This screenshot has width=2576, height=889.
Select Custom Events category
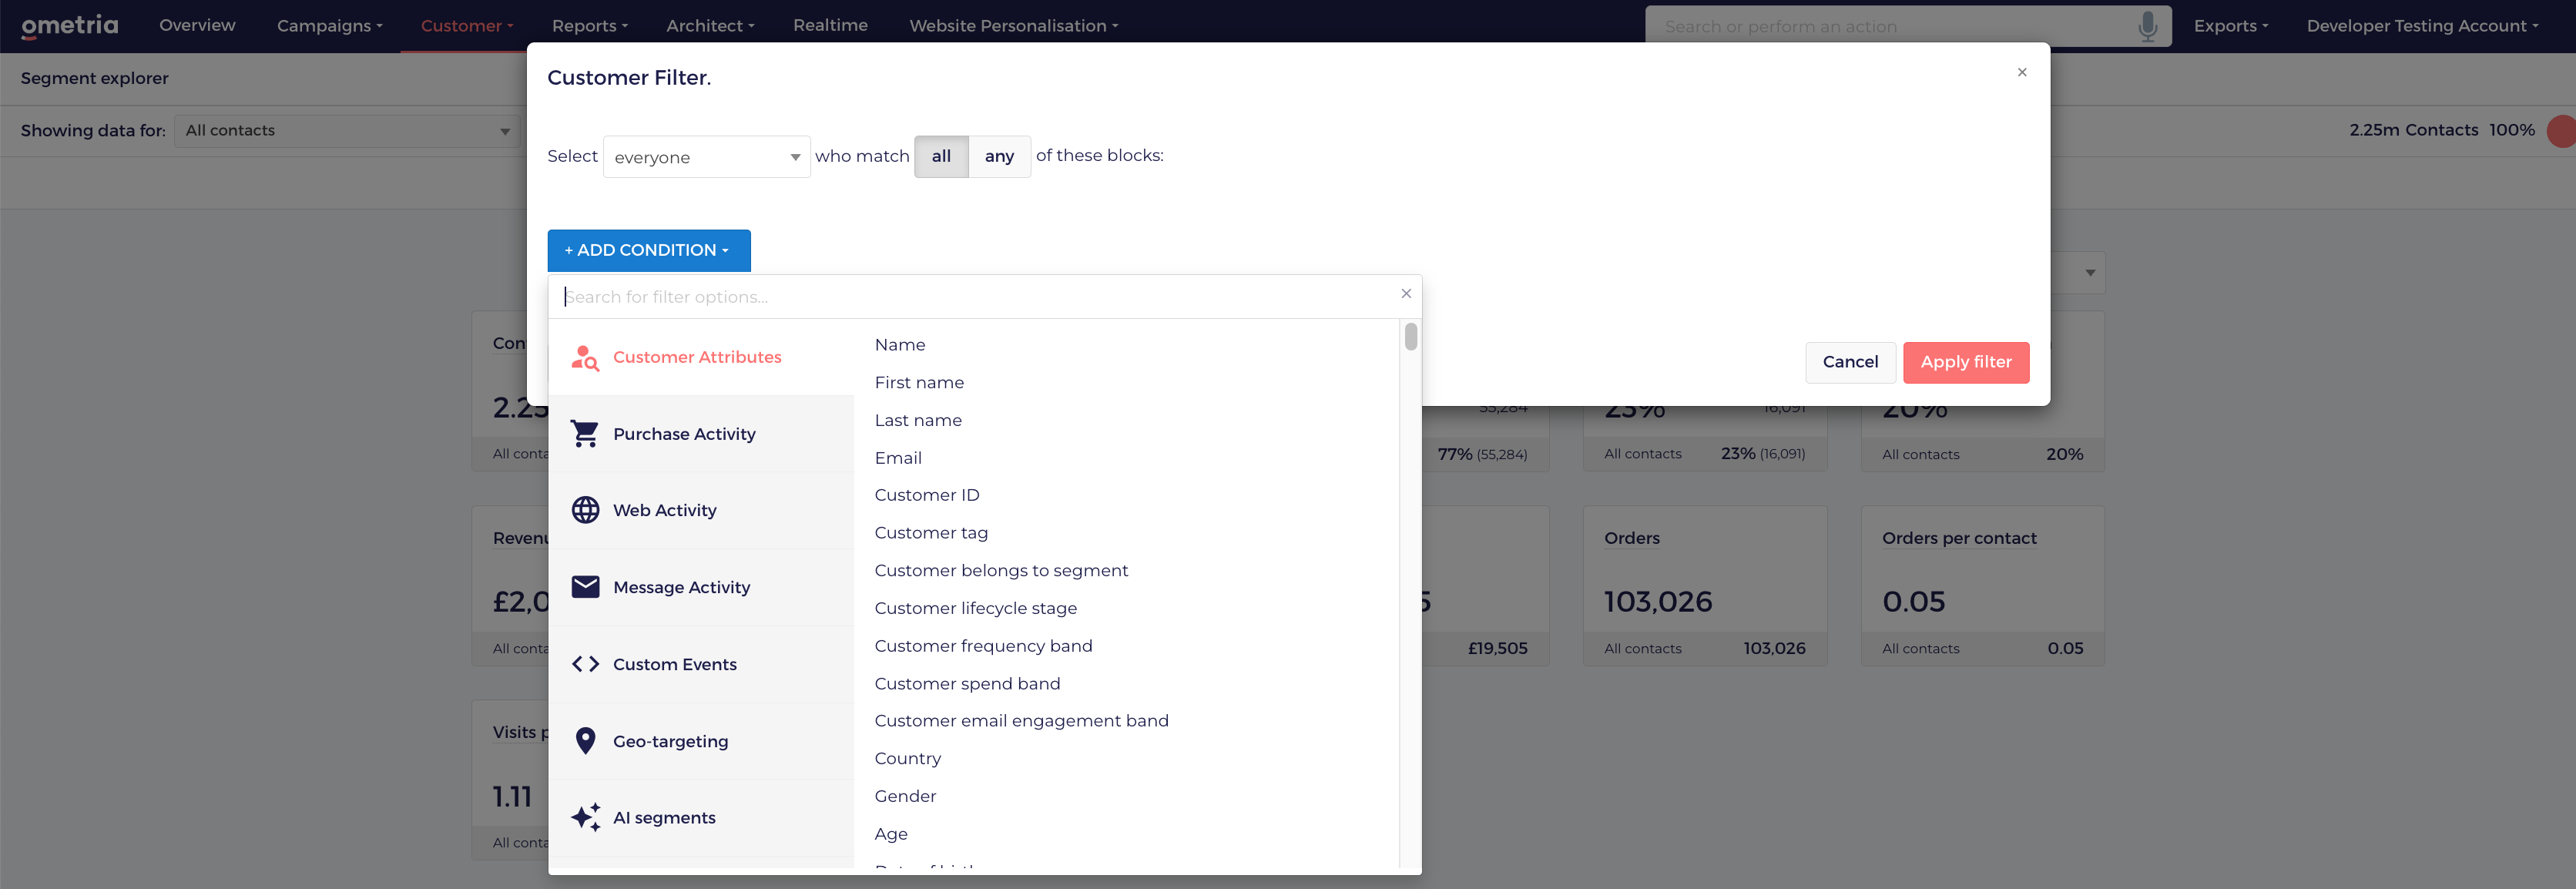[x=701, y=664]
